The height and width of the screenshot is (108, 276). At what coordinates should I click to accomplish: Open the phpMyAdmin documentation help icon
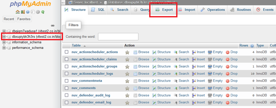28,12
